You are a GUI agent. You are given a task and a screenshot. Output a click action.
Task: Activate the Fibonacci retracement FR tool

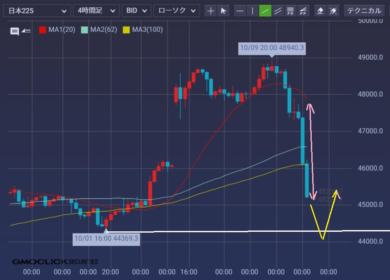click(290, 11)
